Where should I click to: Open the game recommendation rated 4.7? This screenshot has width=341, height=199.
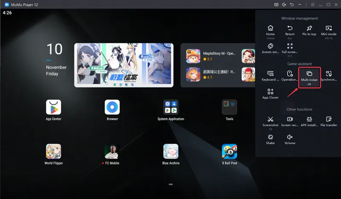coord(211,74)
